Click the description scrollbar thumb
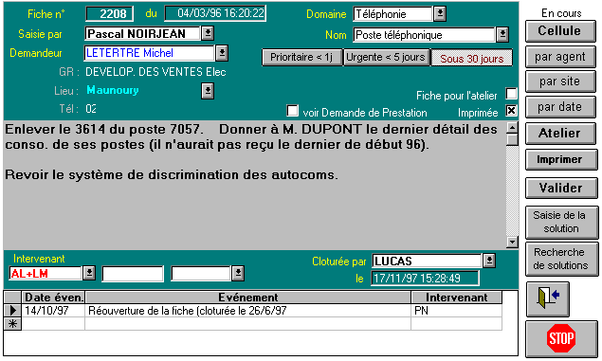 click(512, 139)
